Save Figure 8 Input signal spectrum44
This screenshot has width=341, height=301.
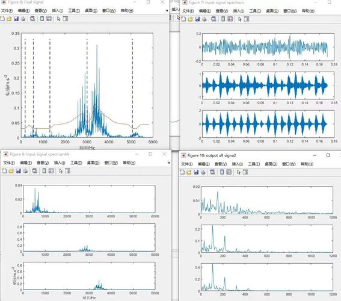click(x=18, y=171)
